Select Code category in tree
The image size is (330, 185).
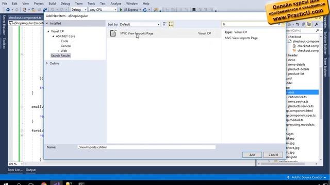tap(64, 41)
